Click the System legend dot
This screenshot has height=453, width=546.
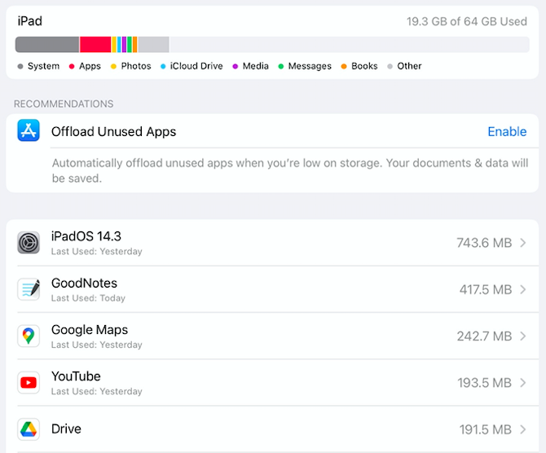pos(20,66)
